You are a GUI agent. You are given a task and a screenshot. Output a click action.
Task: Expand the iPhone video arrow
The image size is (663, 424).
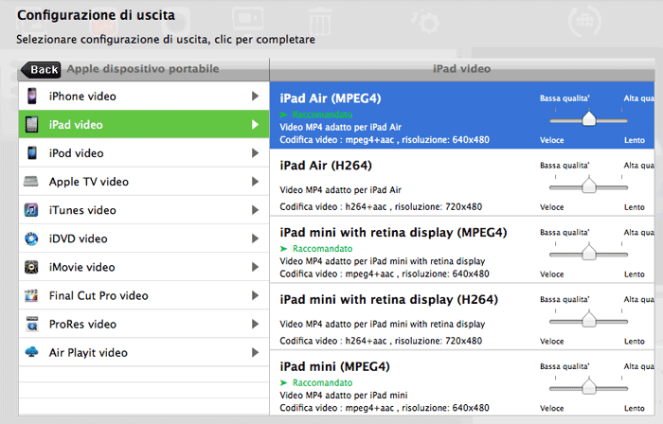(x=255, y=96)
